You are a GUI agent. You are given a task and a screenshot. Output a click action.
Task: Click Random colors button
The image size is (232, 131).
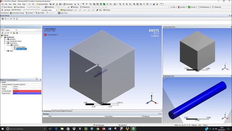[x=75, y=7]
